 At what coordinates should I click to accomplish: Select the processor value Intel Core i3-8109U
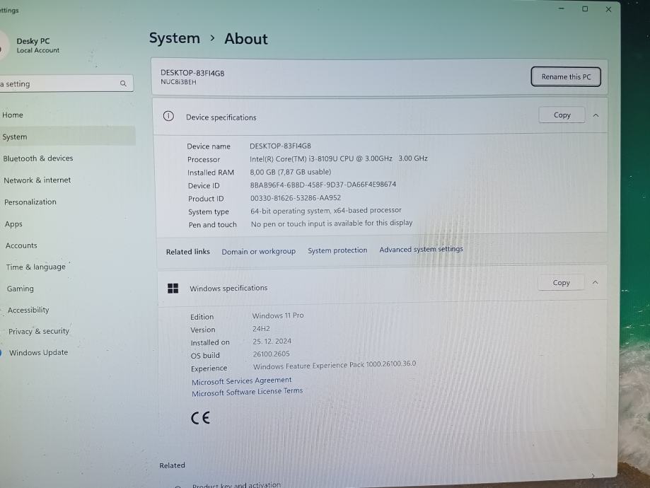coord(338,158)
